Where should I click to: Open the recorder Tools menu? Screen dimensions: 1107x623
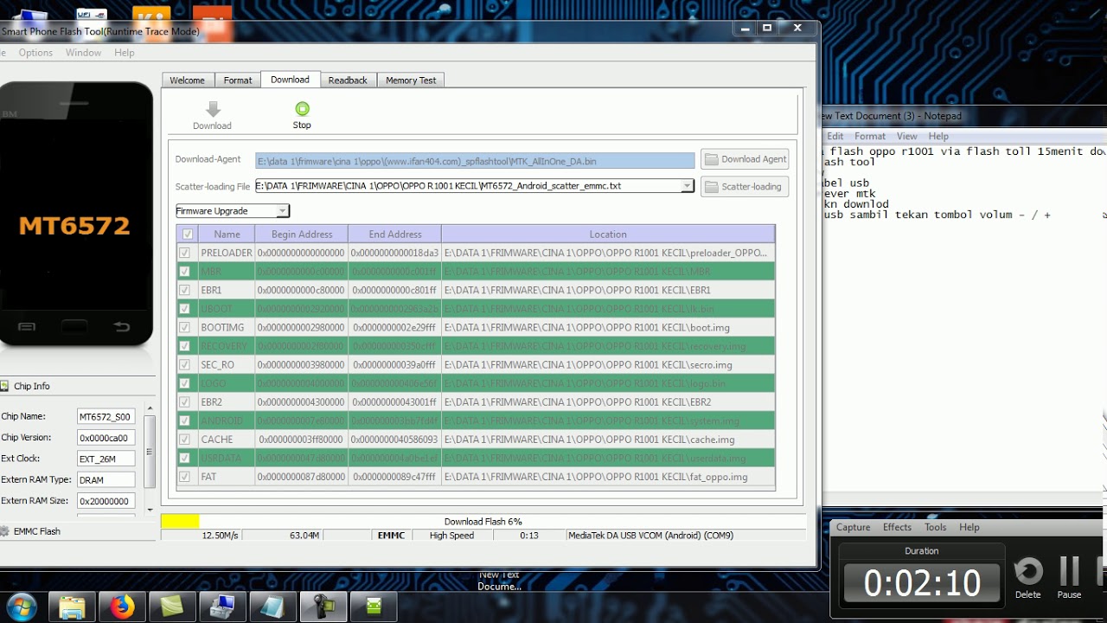pos(935,527)
